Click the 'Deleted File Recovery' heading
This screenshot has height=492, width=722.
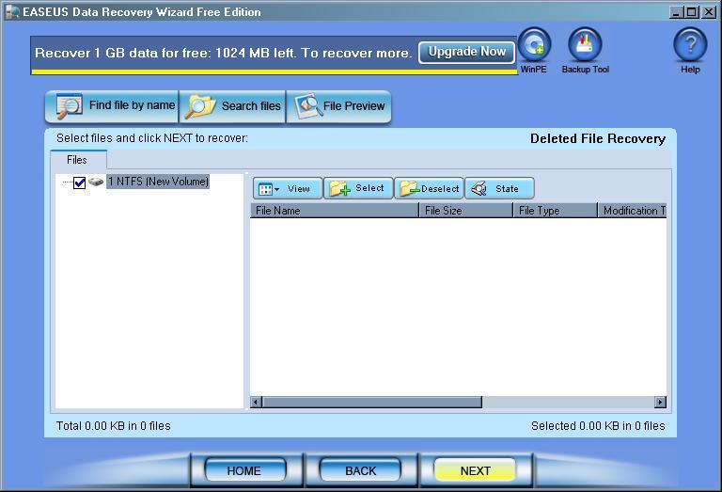(x=598, y=138)
